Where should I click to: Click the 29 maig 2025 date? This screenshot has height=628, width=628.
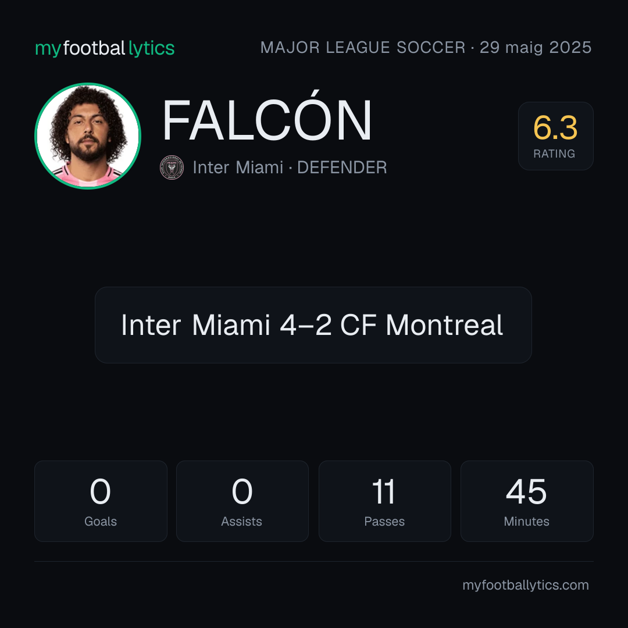pyautogui.click(x=536, y=47)
